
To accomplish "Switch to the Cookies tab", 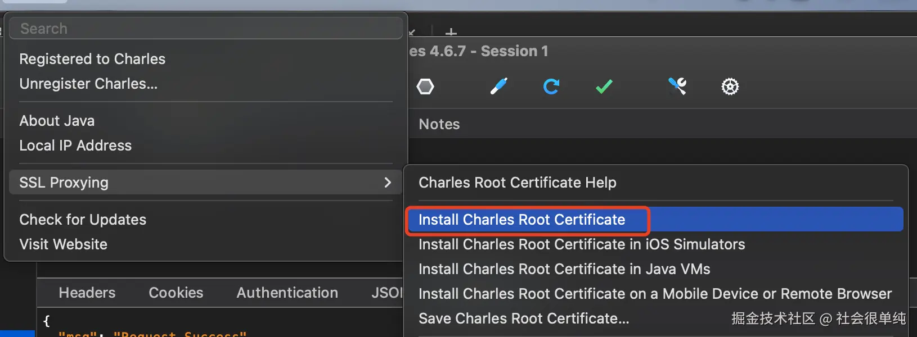I will (176, 293).
